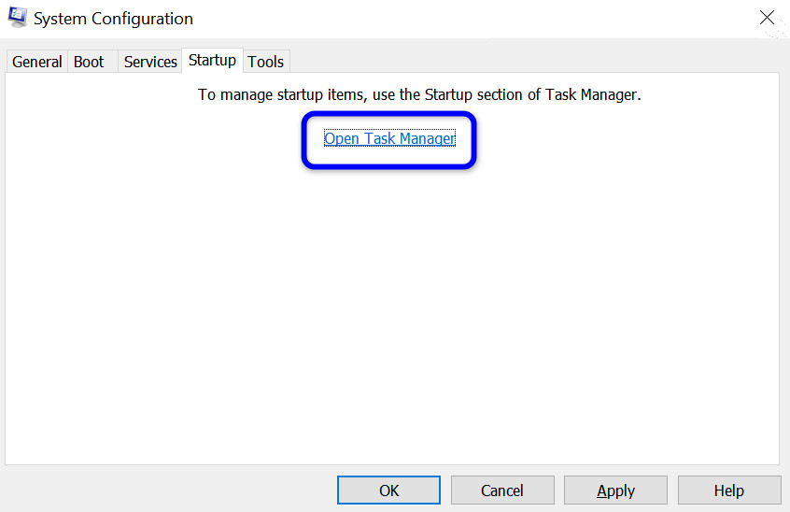The image size is (790, 512).
Task: Apply the configuration changes
Action: pyautogui.click(x=615, y=491)
